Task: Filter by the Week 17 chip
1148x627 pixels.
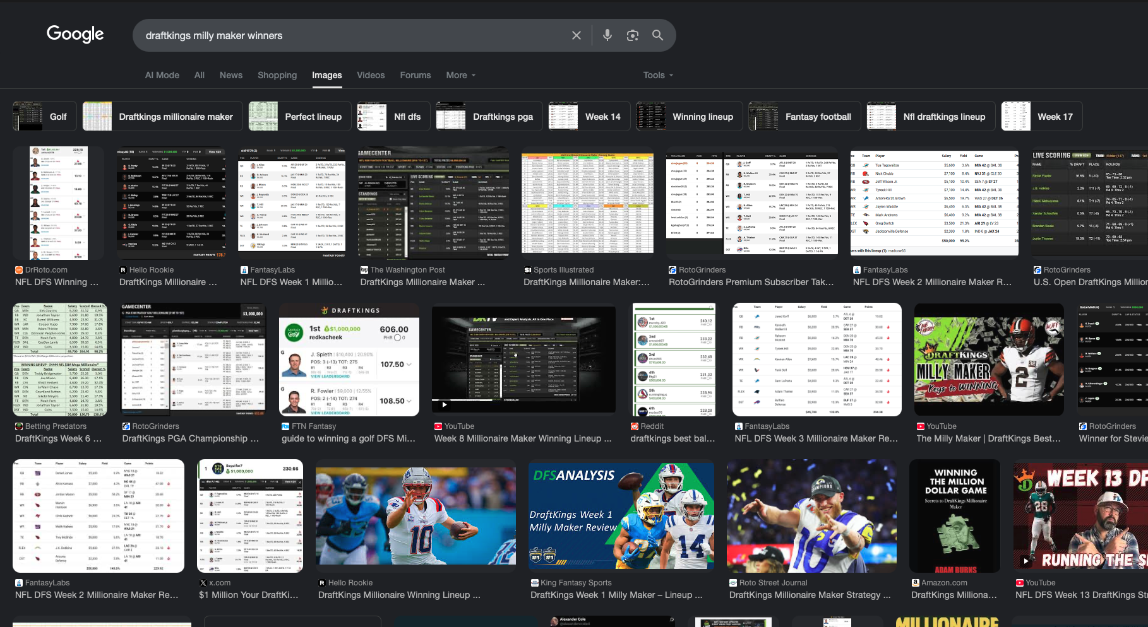Action: (1042, 116)
